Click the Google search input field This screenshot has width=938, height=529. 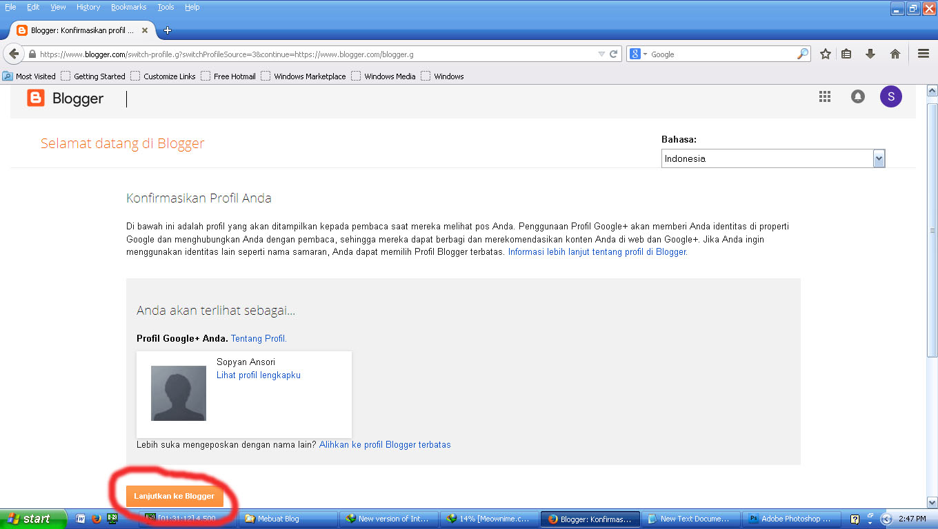pyautogui.click(x=721, y=54)
